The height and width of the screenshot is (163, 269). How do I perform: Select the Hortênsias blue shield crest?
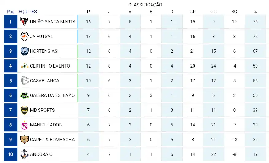click(24, 51)
